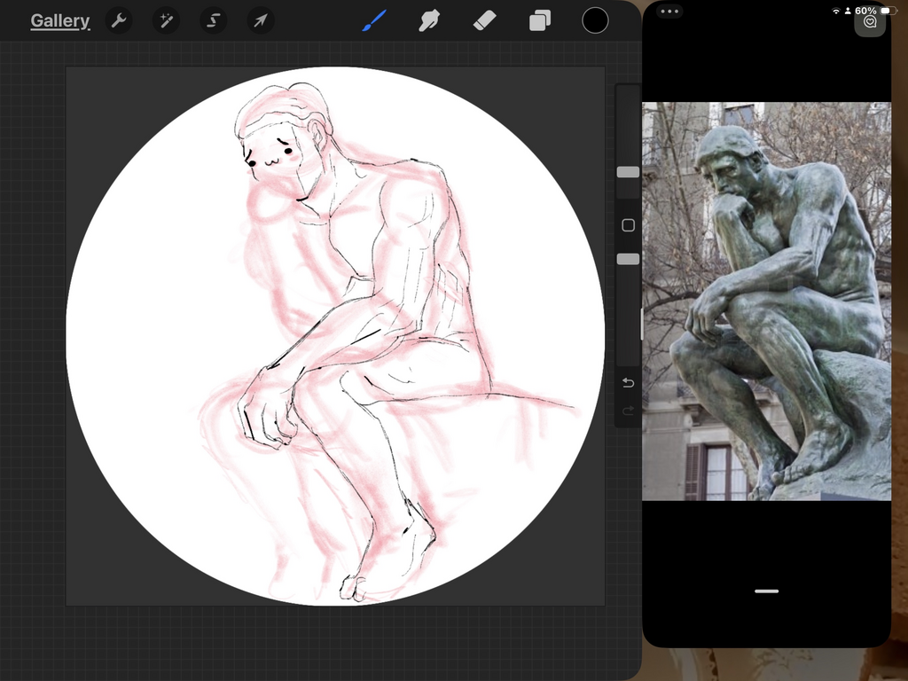Select the Eraser tool
Screen dimensions: 908x681
pos(485,20)
